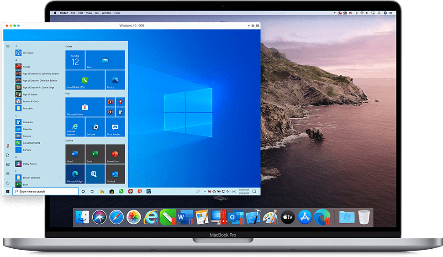Image resolution: width=443 pixels, height=257 pixels.
Task: Open Safari in the macOS Dock
Action: 116,217
